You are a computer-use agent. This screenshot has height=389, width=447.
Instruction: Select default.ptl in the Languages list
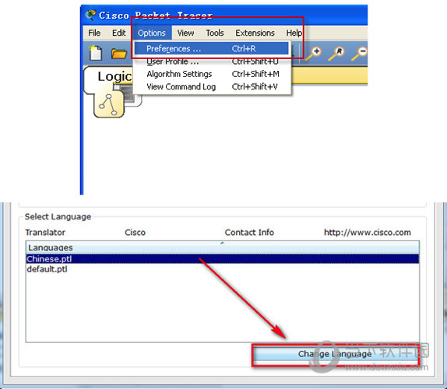tap(223, 269)
